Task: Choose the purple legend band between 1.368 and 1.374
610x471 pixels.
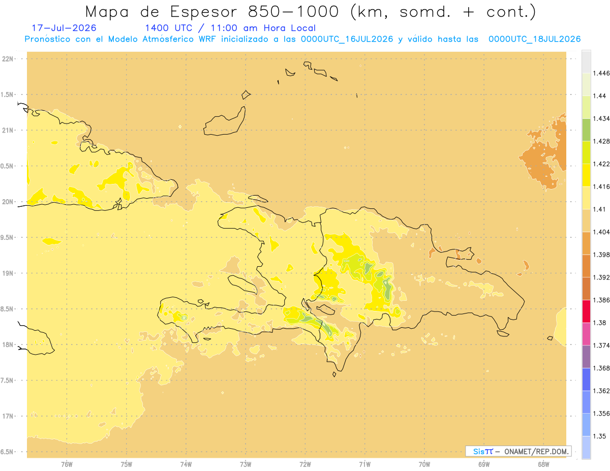Action: [586, 356]
